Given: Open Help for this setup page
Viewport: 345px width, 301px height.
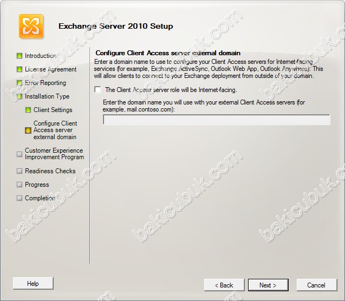Looking at the screenshot, I should (33, 284).
